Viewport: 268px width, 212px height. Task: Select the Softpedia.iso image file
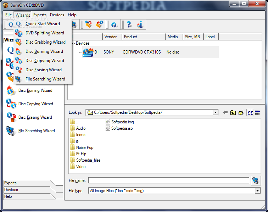(119, 128)
